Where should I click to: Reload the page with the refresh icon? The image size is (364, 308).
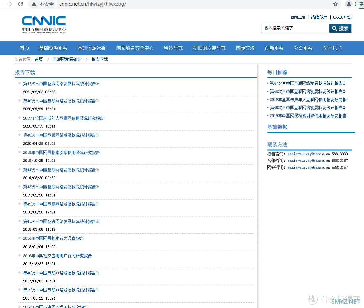[x=21, y=4]
